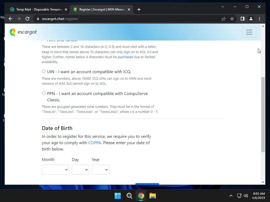Screen dimensions: 270x202
Task: Bookmark this page with the star
Action: 232,19
